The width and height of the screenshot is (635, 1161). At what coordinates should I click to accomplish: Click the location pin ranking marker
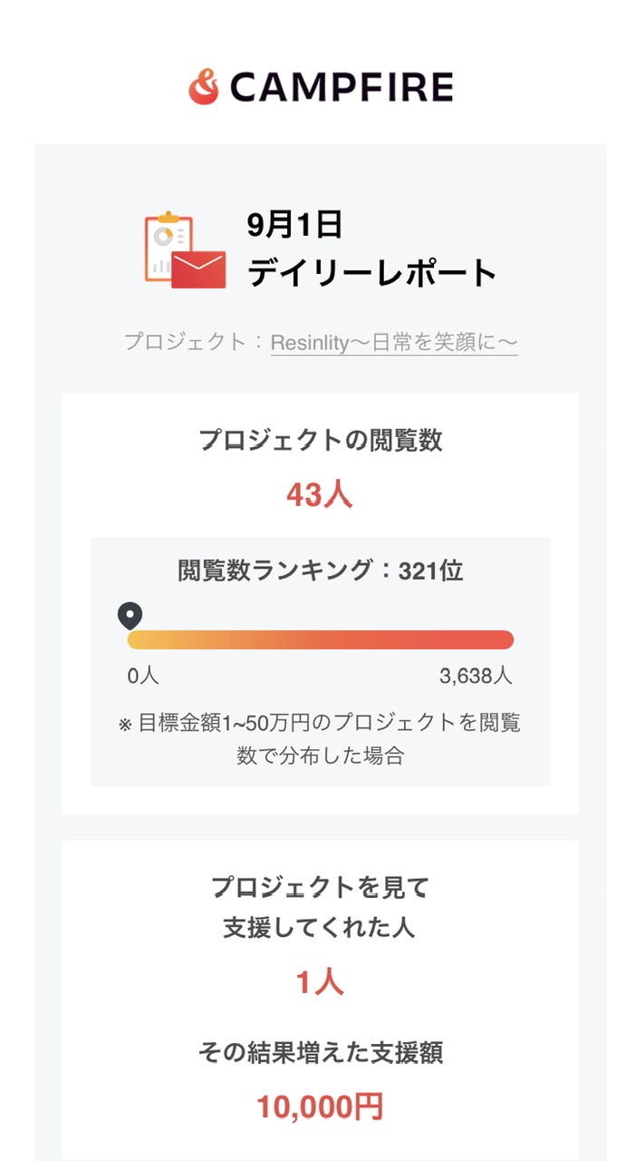coord(130,617)
